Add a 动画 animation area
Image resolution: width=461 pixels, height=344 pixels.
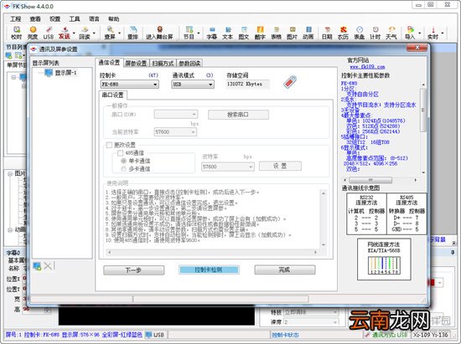coord(308,33)
